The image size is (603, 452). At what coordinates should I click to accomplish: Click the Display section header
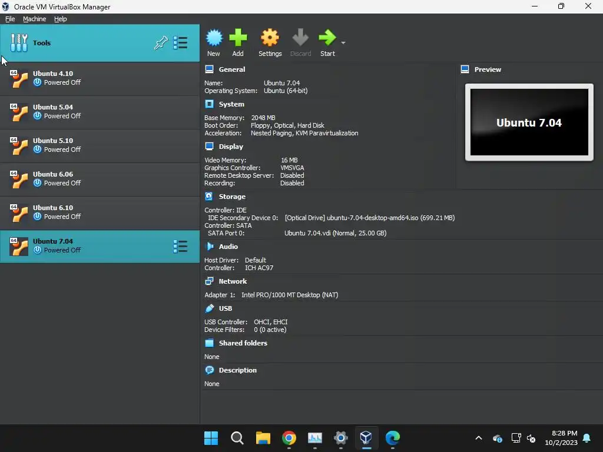pos(231,147)
